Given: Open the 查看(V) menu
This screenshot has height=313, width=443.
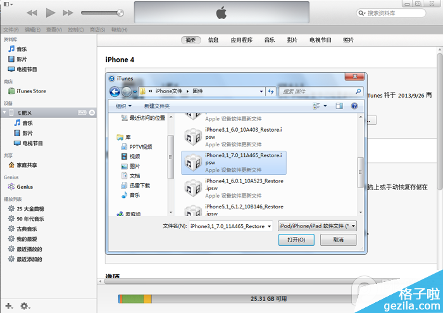Looking at the screenshot, I should coord(54,30).
